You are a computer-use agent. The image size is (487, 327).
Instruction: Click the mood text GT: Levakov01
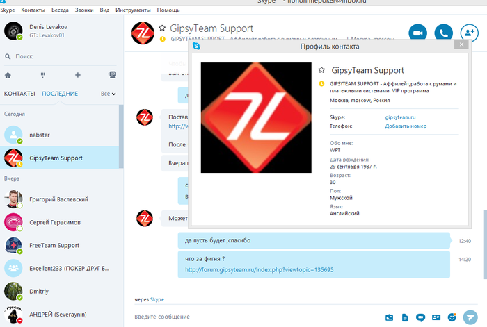click(x=47, y=35)
